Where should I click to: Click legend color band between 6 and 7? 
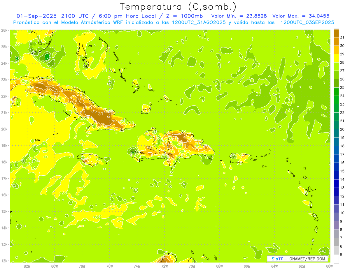[x=336, y=242]
